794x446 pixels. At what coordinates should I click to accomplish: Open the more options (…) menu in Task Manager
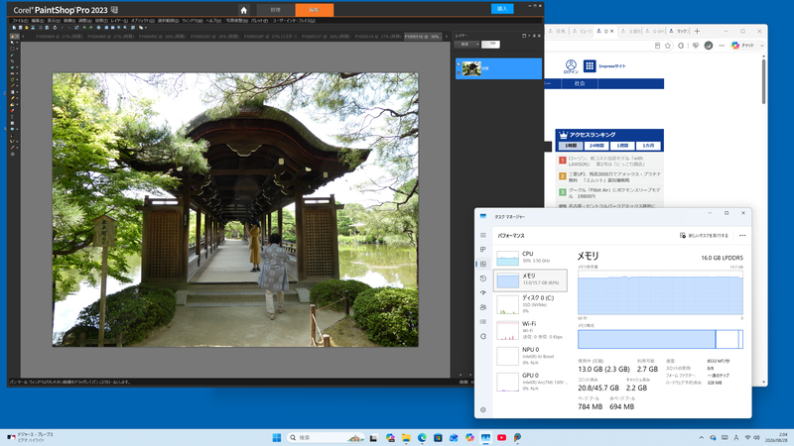click(742, 235)
